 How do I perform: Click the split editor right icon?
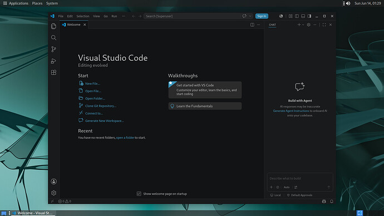click(252, 24)
